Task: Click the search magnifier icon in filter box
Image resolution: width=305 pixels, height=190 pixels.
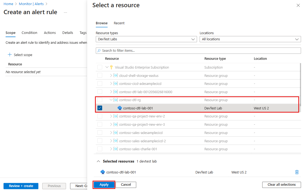Action: [99, 51]
